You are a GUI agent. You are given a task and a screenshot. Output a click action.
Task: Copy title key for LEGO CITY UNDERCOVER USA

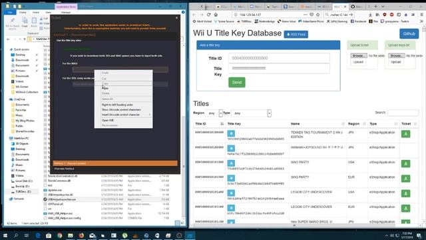[231, 193]
